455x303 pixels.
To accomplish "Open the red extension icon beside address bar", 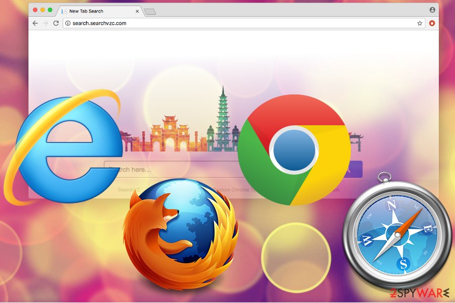I will click(432, 23).
